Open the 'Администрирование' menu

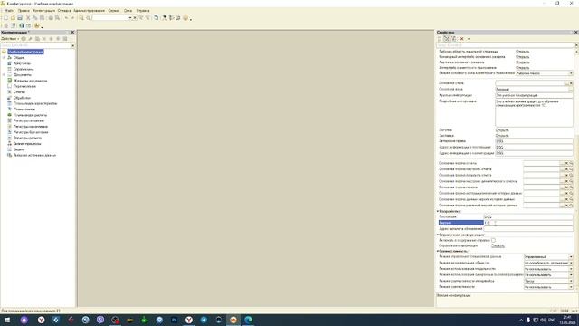[x=90, y=10]
